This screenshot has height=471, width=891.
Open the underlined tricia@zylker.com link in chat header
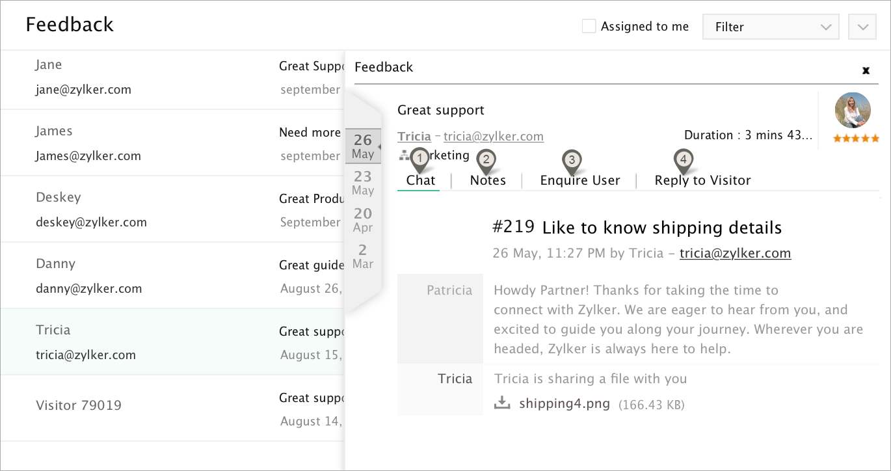(735, 253)
